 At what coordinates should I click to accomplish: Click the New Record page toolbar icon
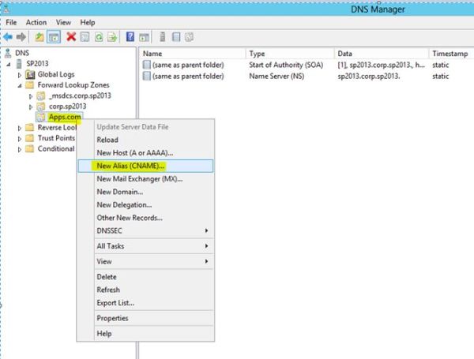pos(176,37)
